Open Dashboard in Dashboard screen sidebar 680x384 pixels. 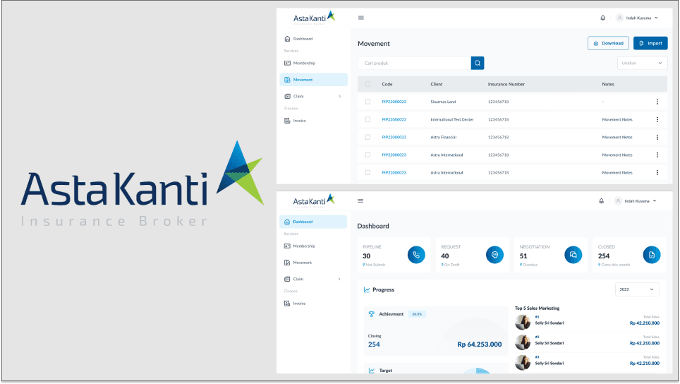coord(313,222)
